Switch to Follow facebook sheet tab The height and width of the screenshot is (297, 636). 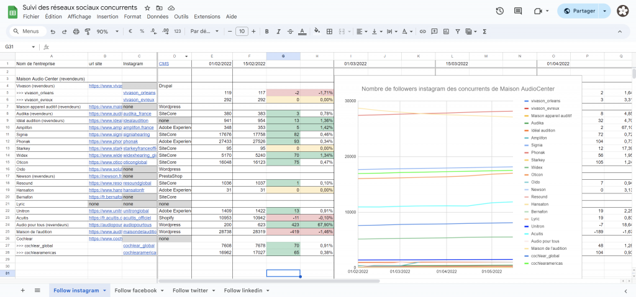tap(135, 290)
